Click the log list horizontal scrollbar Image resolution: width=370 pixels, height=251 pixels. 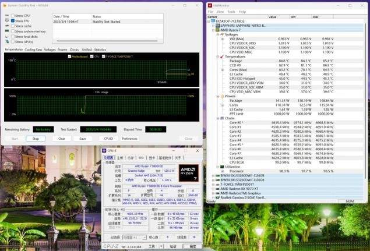click(107, 41)
